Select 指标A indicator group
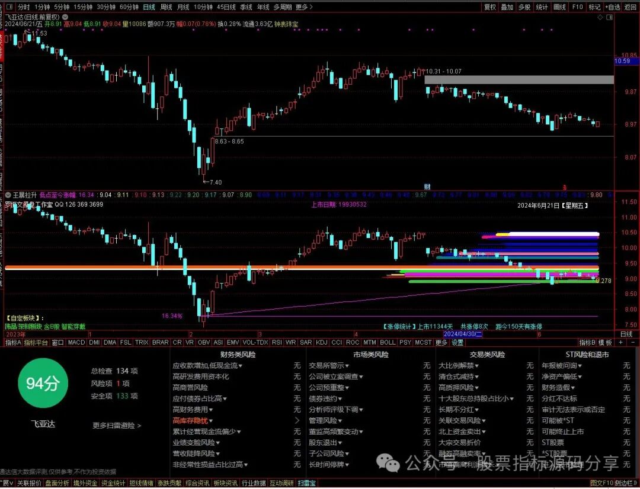Viewport: 640px width, 489px height. coord(13,343)
